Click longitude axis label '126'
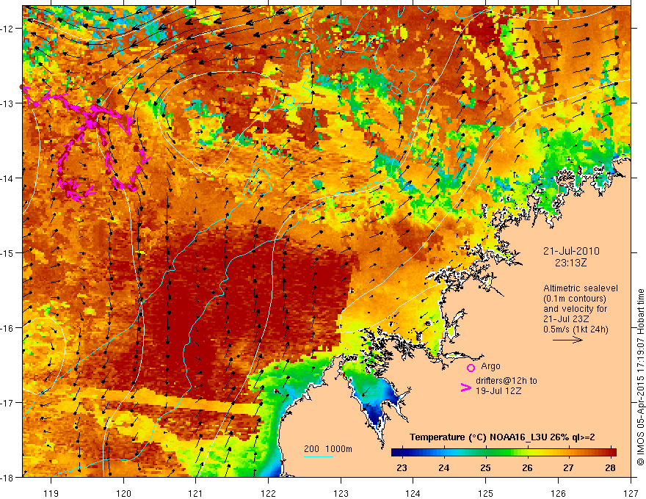 [x=558, y=493]
